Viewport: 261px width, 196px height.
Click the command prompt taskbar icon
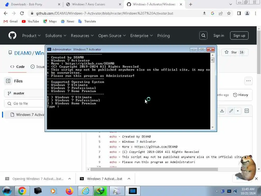click(x=133, y=191)
